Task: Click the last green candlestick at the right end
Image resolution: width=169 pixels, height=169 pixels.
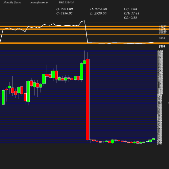Action: pos(153,139)
